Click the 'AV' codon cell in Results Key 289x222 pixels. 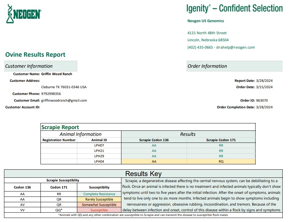coord(22,205)
